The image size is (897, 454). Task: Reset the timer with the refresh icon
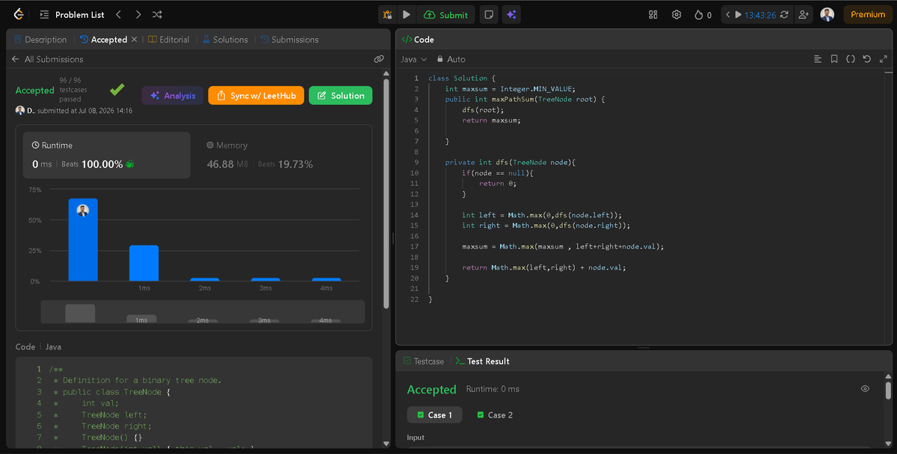784,14
